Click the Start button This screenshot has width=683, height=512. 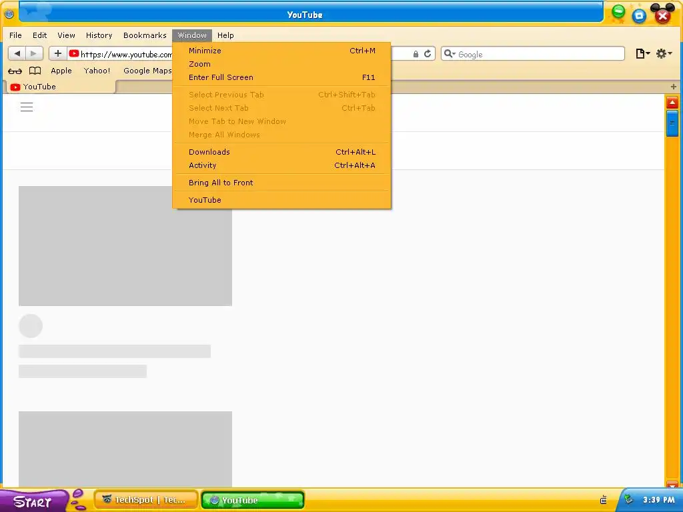point(33,501)
